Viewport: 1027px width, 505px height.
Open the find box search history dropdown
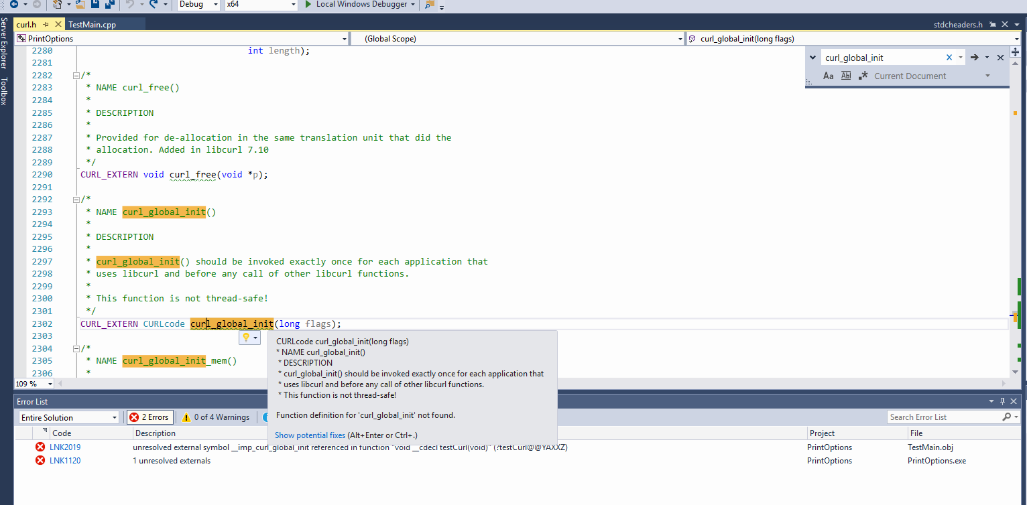coord(961,58)
